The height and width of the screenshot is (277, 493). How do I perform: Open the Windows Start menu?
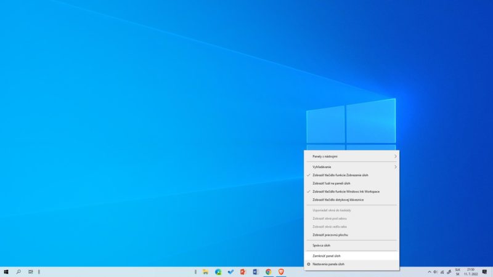click(6, 271)
